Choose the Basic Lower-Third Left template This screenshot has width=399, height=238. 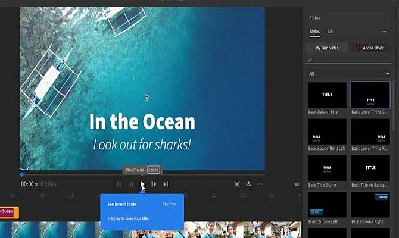pyautogui.click(x=327, y=131)
